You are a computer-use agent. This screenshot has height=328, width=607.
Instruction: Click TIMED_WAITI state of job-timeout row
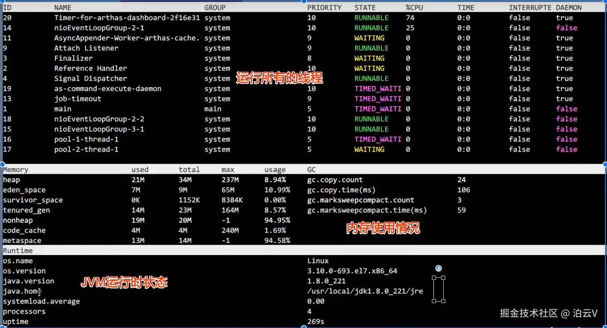[x=378, y=99]
